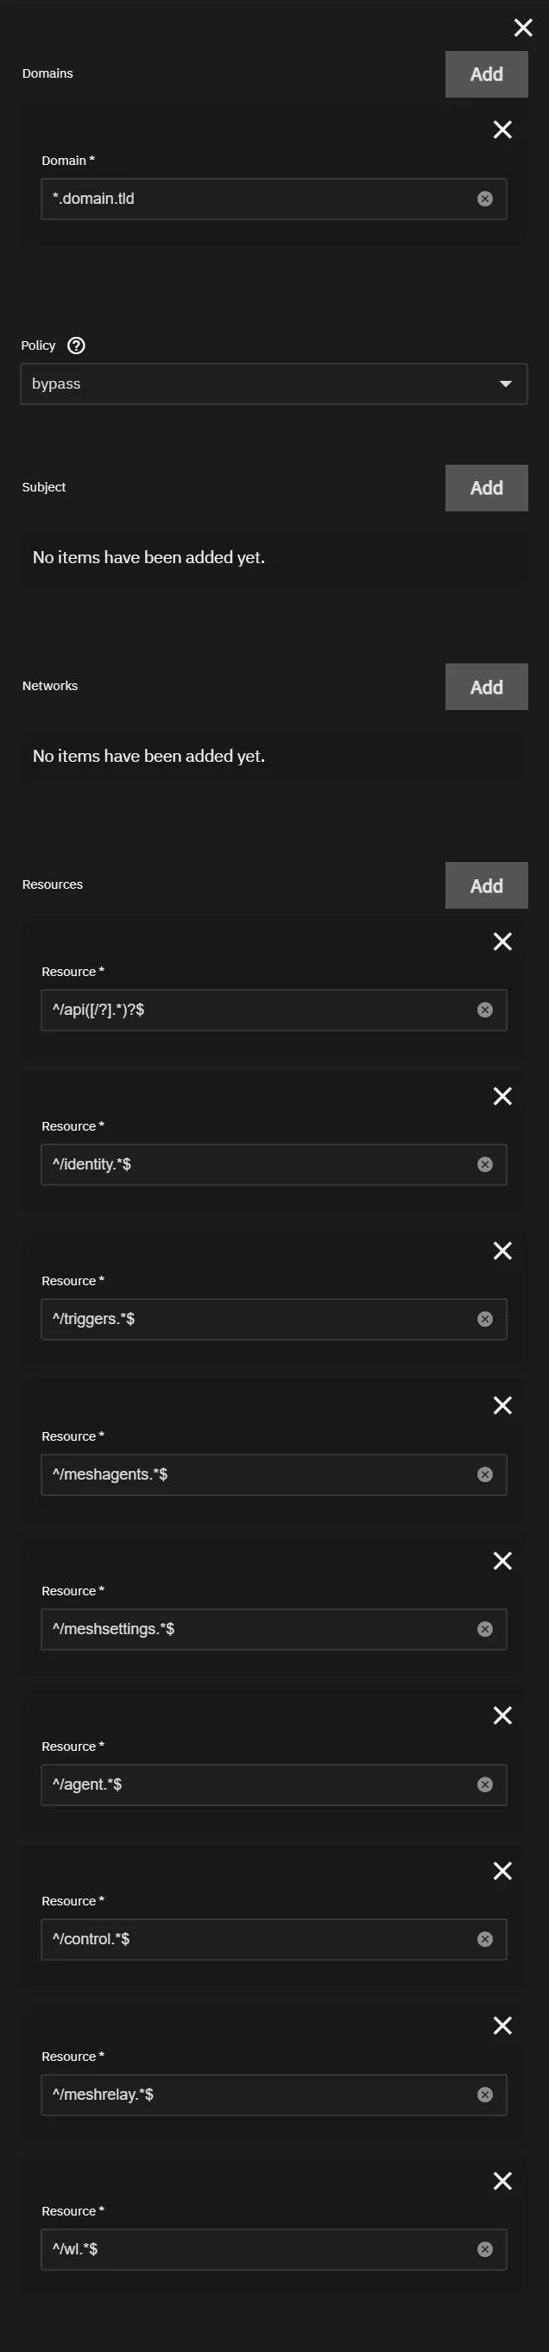
Task: Remove the ^/control.*$ resource entry
Action: tap(502, 1872)
